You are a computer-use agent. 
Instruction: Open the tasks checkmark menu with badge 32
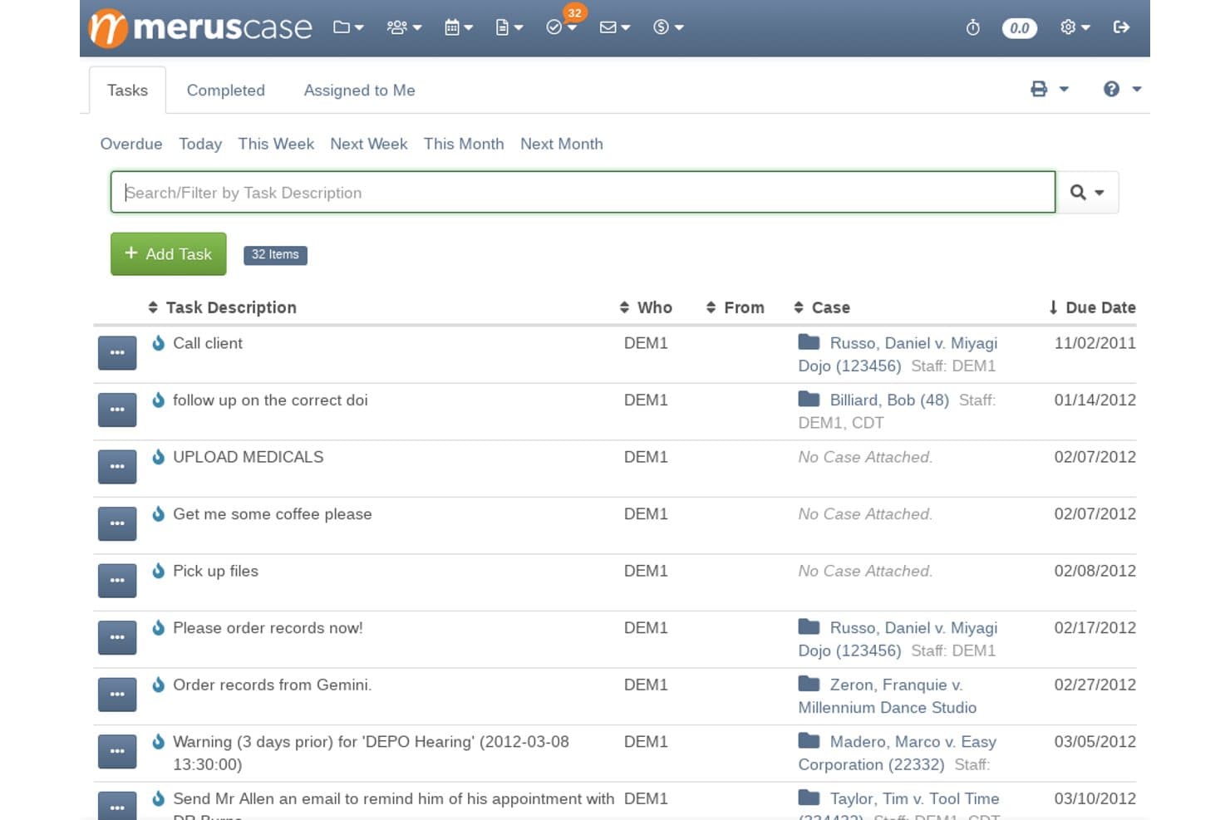click(562, 27)
